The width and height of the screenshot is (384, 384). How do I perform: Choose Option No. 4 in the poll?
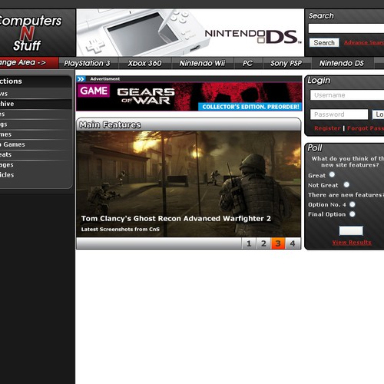(353, 204)
